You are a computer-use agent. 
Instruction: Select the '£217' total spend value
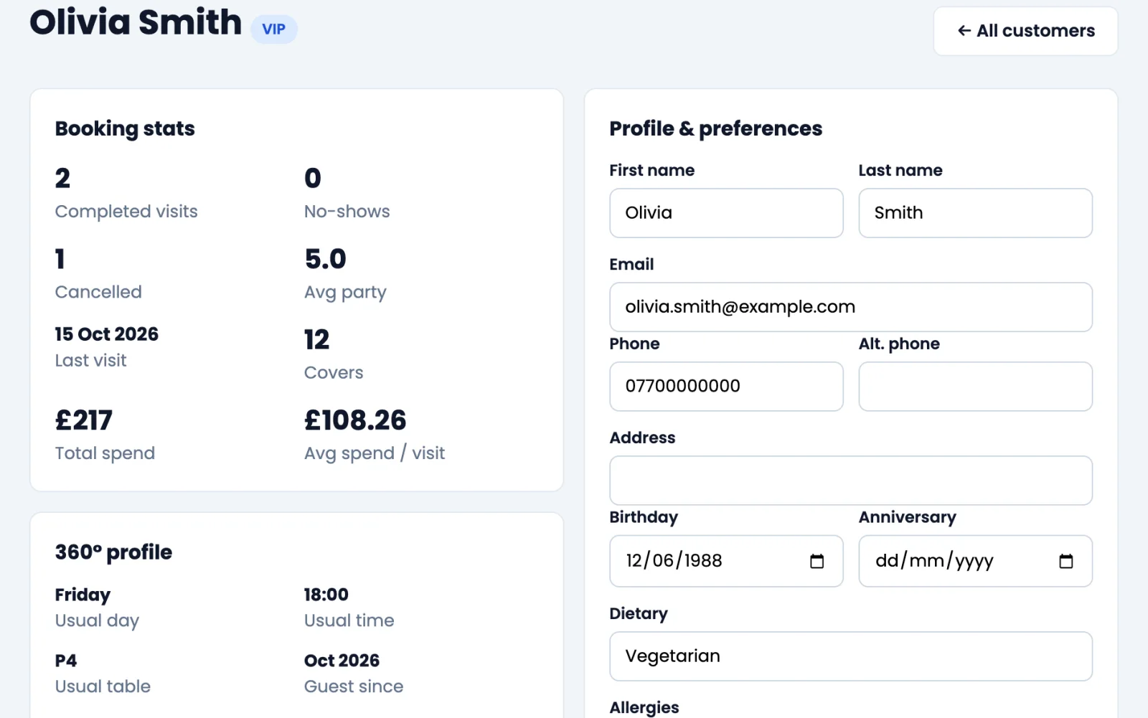click(84, 420)
